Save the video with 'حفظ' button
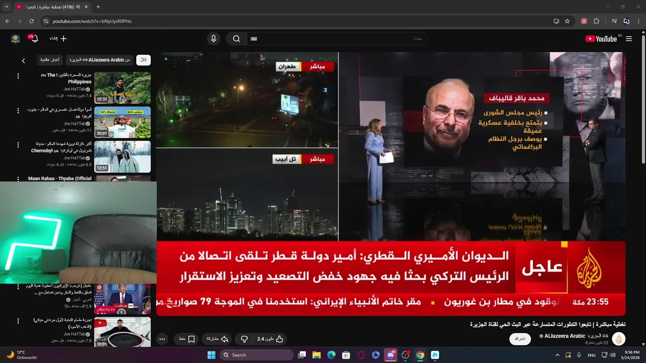 (x=186, y=339)
